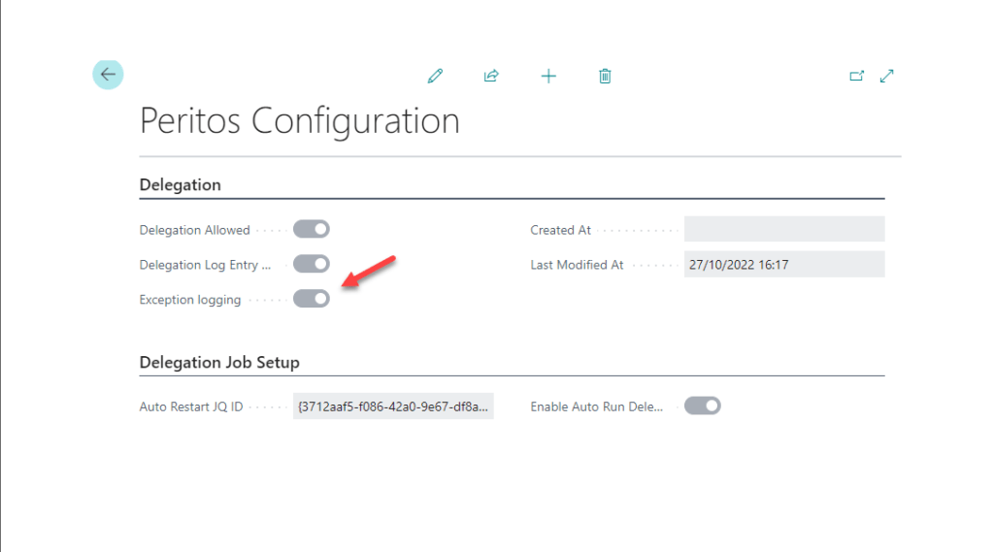Click the Created At label
This screenshot has height=552, width=994.
pyautogui.click(x=560, y=230)
